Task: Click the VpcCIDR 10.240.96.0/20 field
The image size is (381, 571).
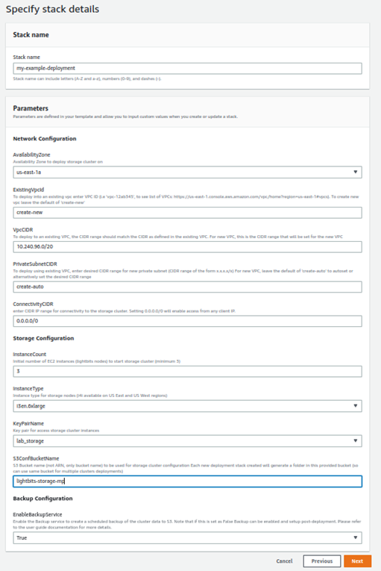Action: pos(187,246)
